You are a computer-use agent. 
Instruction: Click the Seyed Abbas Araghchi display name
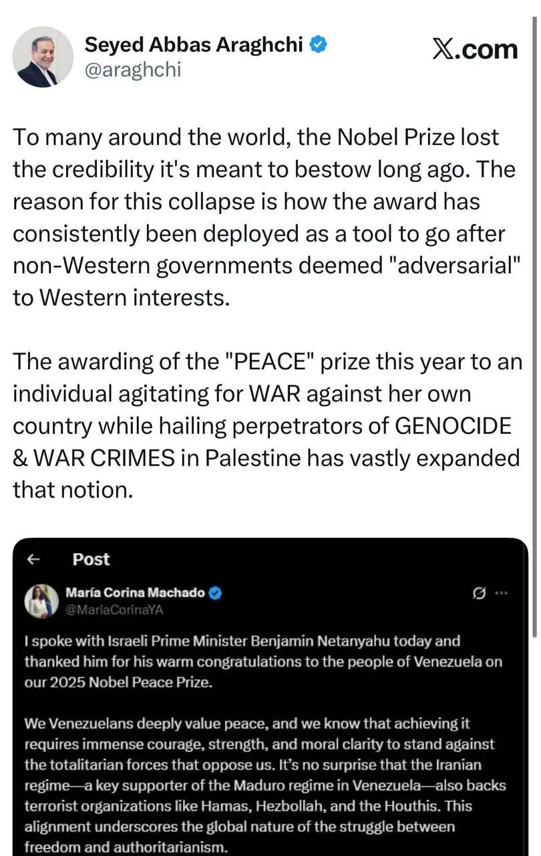click(x=194, y=45)
